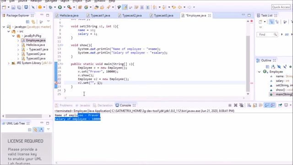
Task: Click the Find field in Task List
Action: click(267, 34)
